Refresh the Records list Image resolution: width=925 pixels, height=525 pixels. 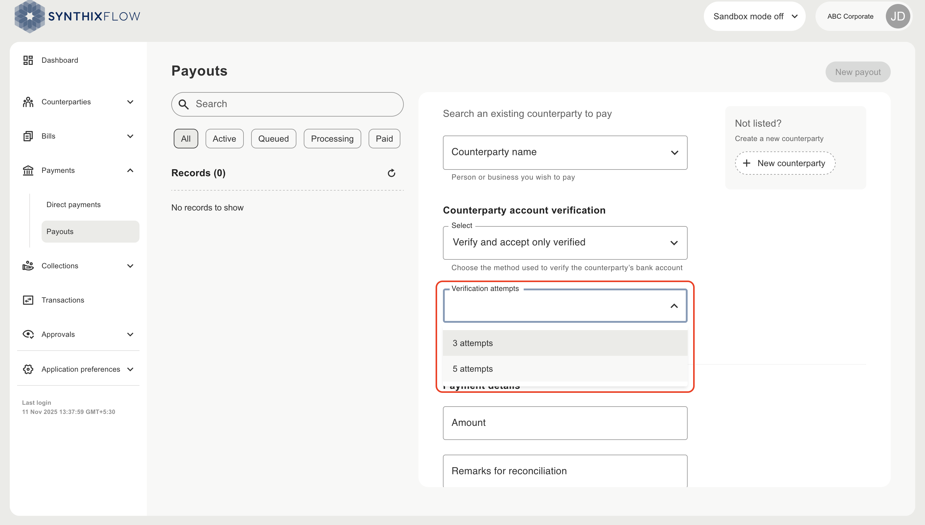(x=392, y=173)
